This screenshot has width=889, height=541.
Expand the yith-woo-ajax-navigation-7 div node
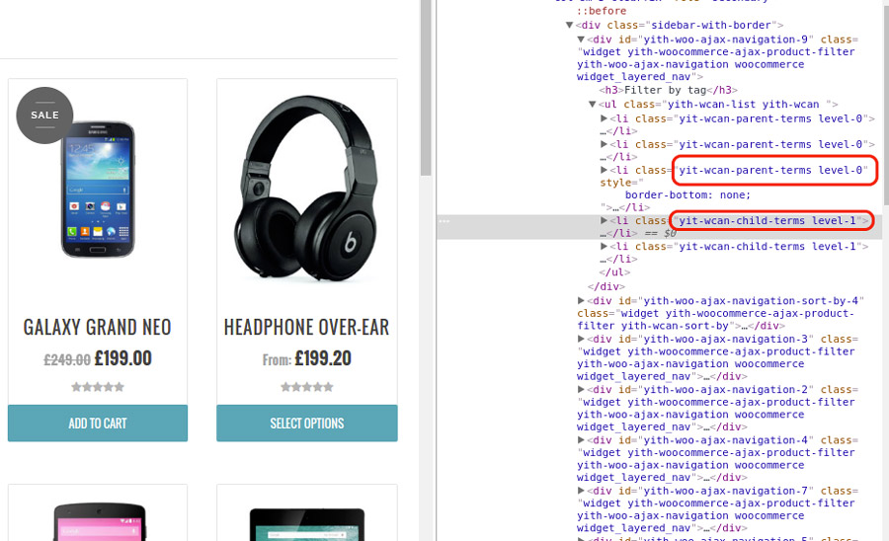click(581, 490)
